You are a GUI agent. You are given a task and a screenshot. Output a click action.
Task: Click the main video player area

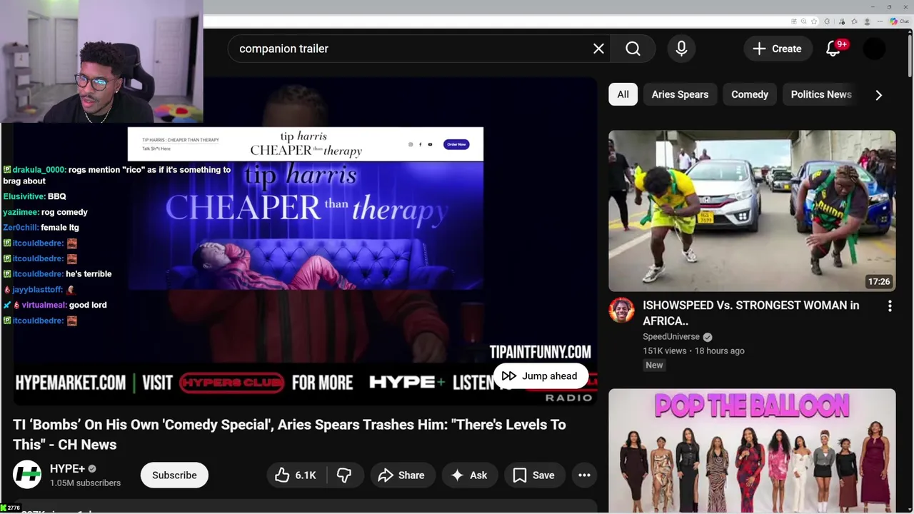pyautogui.click(x=305, y=241)
